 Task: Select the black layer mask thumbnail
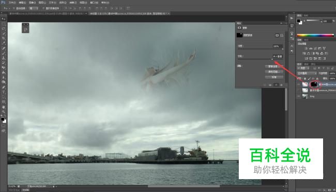pos(314,84)
